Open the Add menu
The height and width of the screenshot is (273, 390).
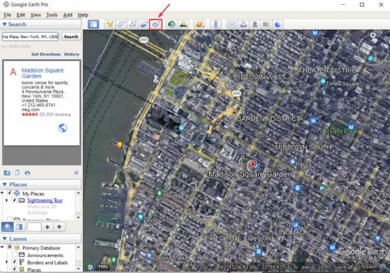pyautogui.click(x=68, y=15)
